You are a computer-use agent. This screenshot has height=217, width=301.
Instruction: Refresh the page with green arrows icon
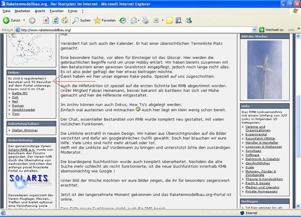[x=55, y=21]
